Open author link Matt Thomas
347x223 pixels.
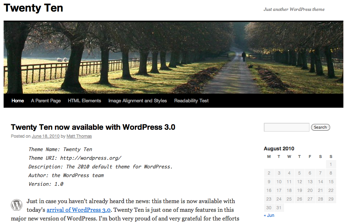coord(79,136)
